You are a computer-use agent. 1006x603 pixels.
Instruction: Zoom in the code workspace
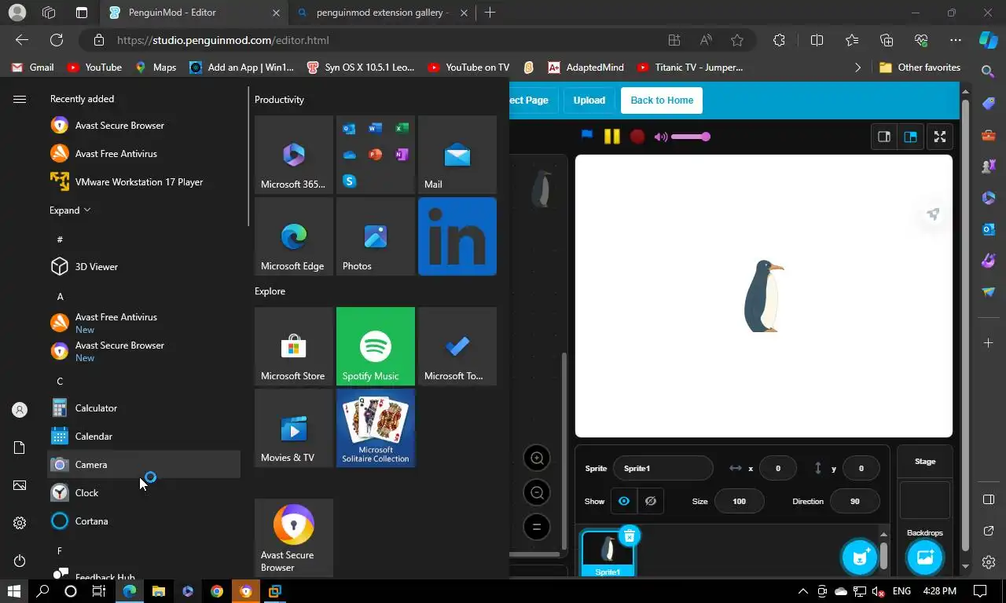[x=537, y=458]
